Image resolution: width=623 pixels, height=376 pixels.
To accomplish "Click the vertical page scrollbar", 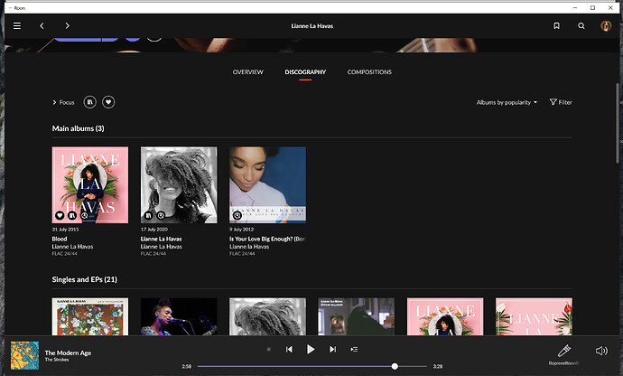I will tap(617, 123).
